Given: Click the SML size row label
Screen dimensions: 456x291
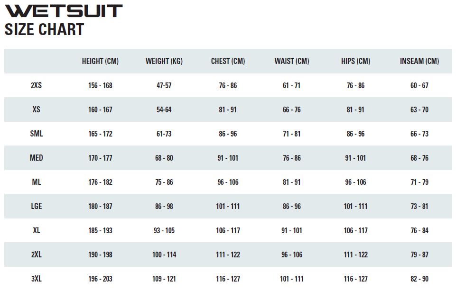Looking at the screenshot, I should [37, 134].
